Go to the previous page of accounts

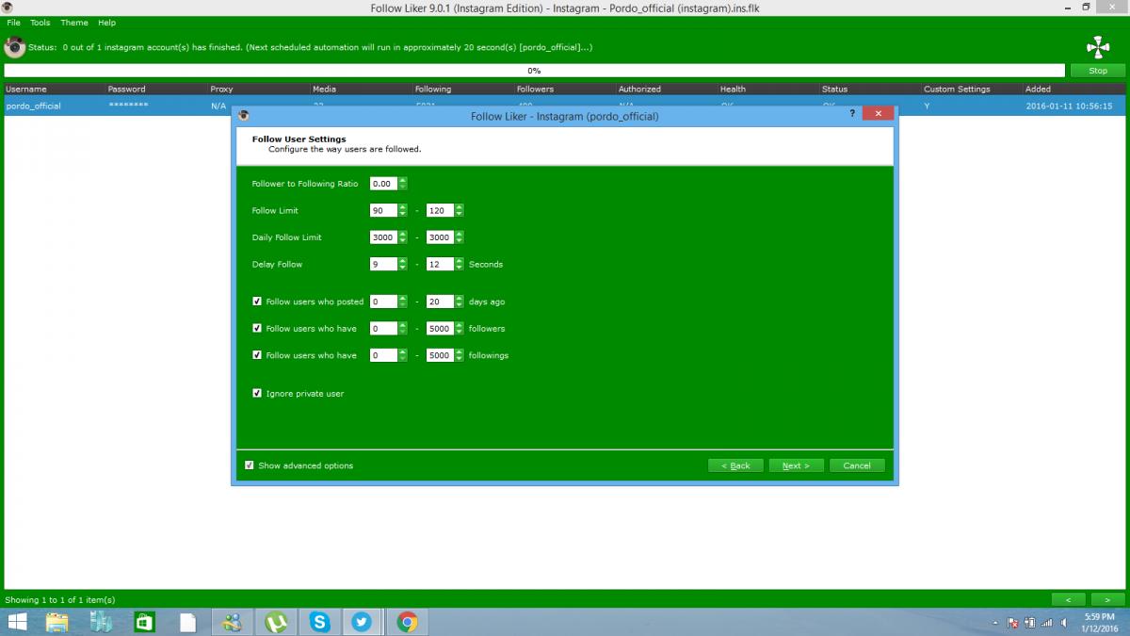point(1068,599)
